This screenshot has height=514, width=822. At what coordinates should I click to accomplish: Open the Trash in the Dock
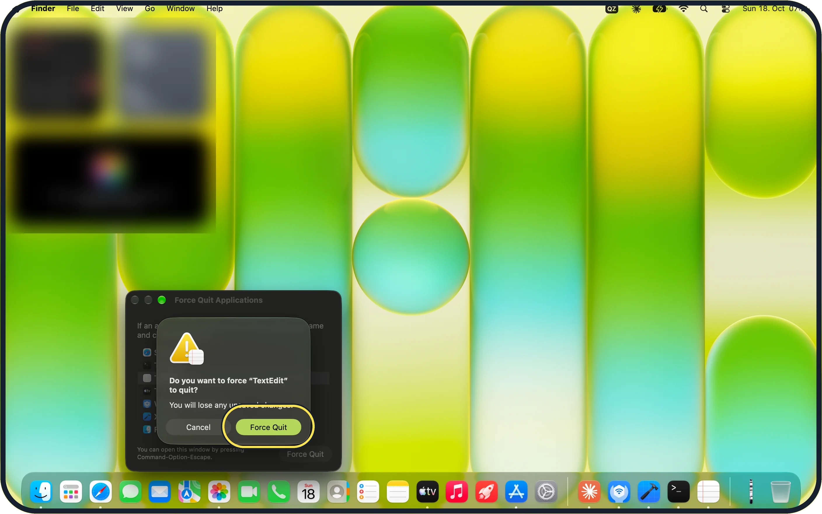point(780,492)
